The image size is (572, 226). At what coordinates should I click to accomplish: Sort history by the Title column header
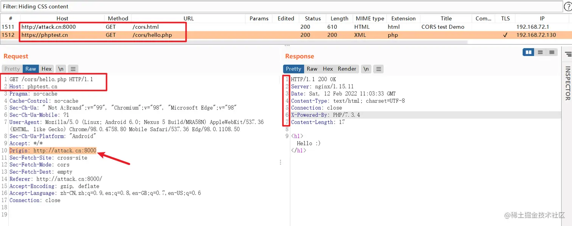(x=446, y=18)
